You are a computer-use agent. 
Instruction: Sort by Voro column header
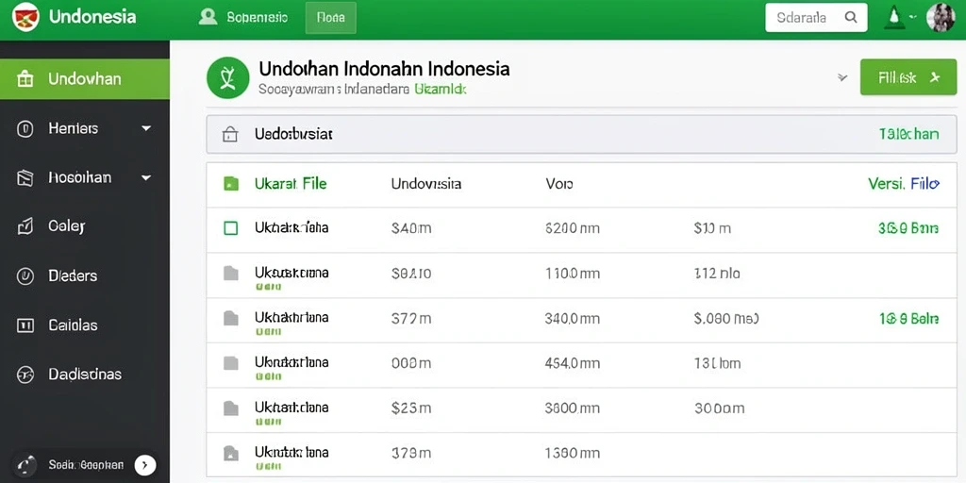(559, 184)
